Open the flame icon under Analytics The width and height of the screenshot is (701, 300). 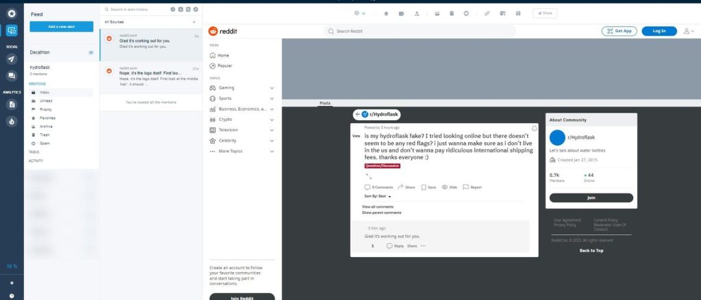coord(12,121)
